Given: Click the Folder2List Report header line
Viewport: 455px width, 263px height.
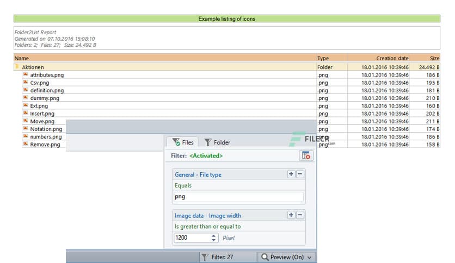Looking at the screenshot, I should [x=35, y=33].
